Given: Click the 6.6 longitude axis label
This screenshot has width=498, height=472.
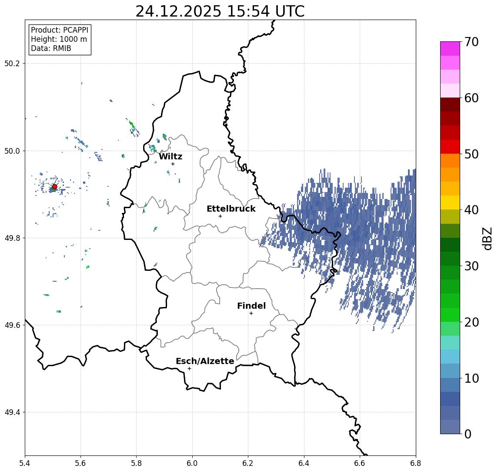Looking at the screenshot, I should (x=360, y=463).
